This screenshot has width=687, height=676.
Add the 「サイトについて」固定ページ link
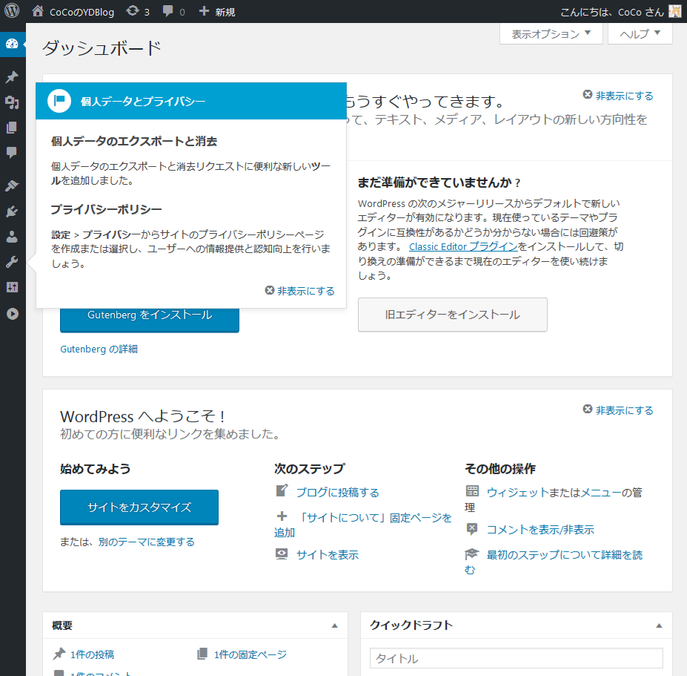pyautogui.click(x=363, y=525)
